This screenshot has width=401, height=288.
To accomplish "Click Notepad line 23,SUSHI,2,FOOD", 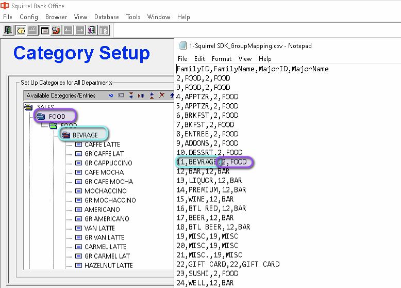I will (207, 274).
